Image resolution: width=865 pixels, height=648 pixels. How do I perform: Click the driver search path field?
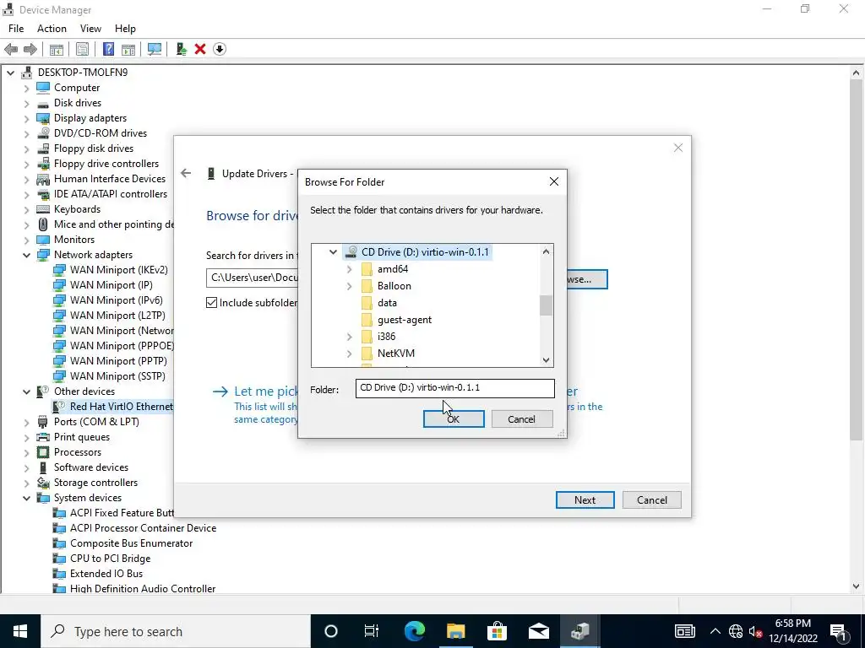click(x=252, y=278)
